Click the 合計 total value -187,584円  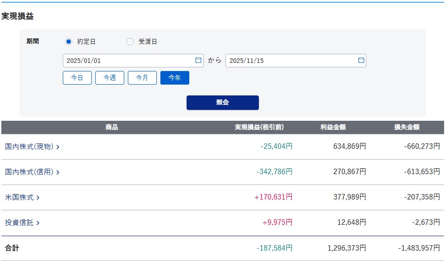(x=274, y=248)
